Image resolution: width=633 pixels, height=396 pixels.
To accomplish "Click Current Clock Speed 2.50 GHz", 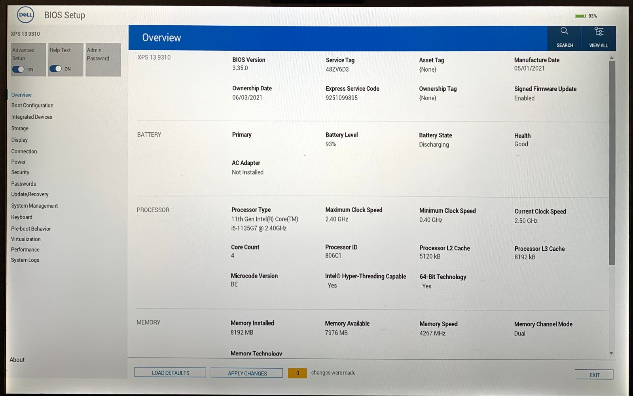I will [526, 221].
